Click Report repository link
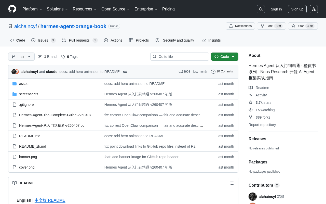326x204 pixels. coord(262,125)
